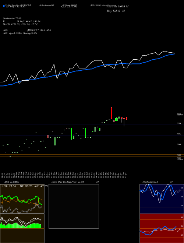Select the Stochastics: 77.69 reading
184x243 pixels.
pos(12,18)
